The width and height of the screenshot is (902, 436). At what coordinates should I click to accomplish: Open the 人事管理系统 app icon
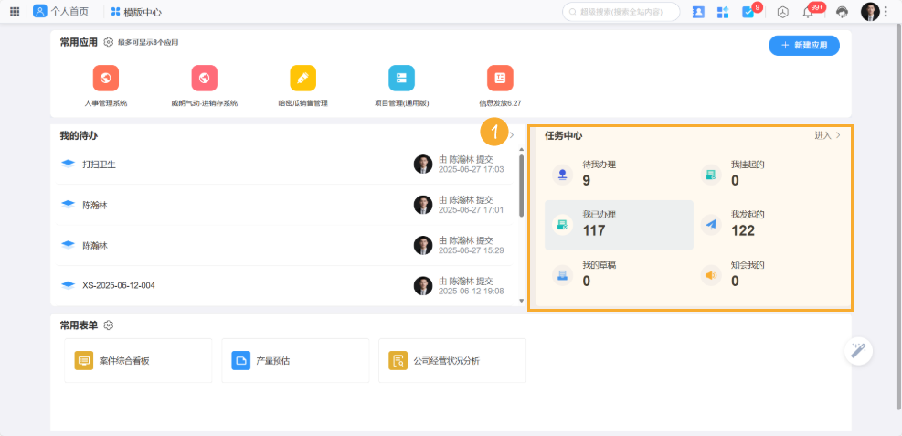(x=106, y=78)
